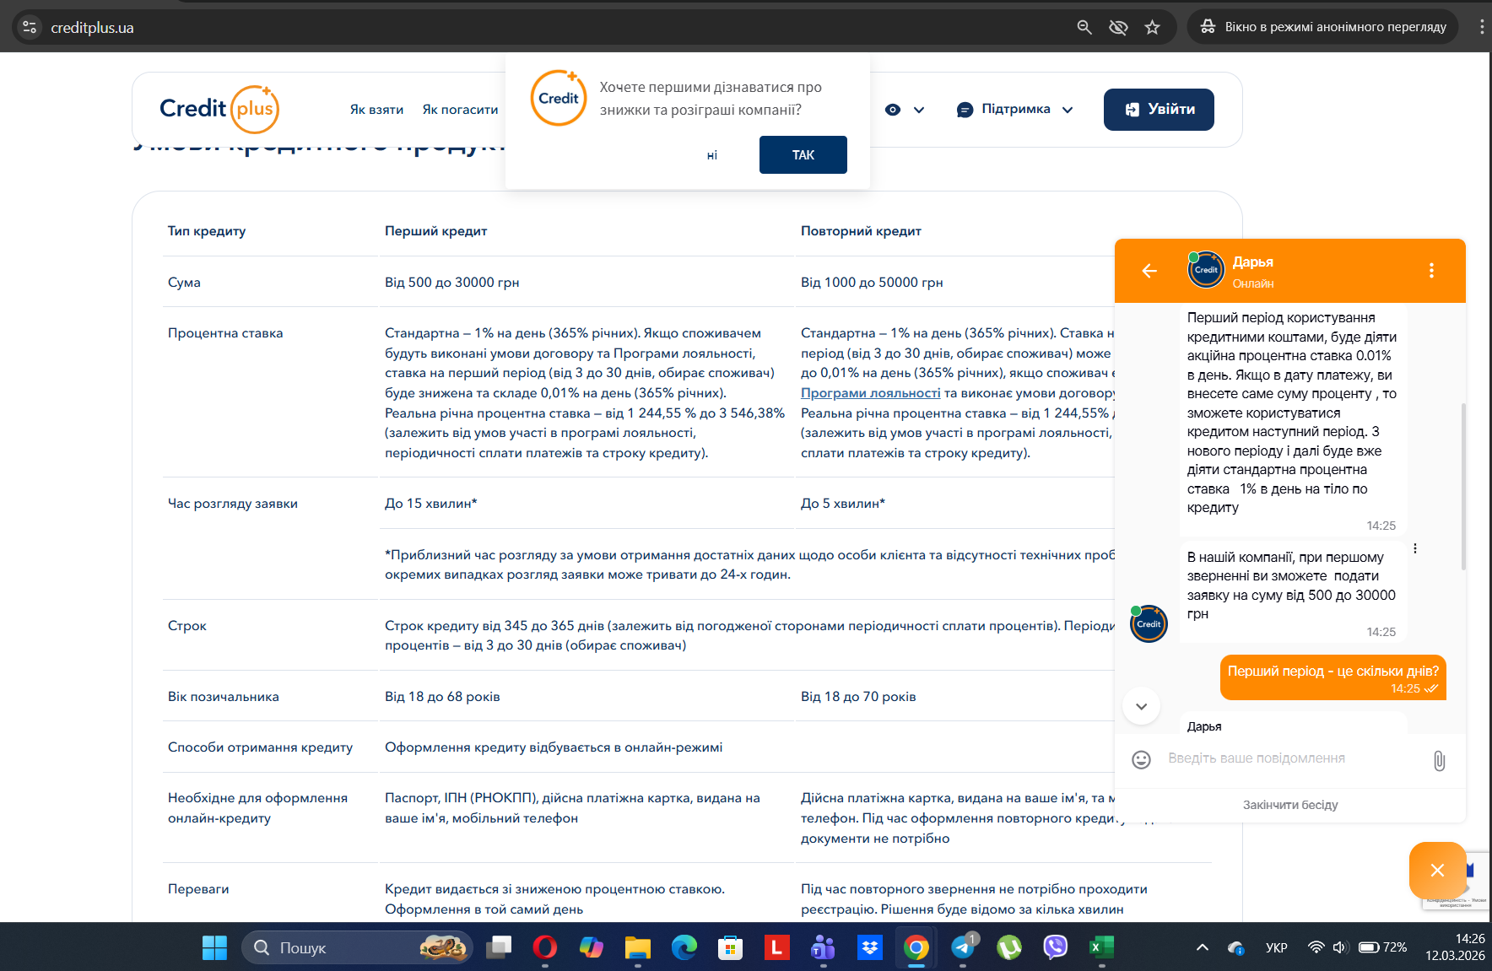Open the red L app on taskbar

[776, 947]
